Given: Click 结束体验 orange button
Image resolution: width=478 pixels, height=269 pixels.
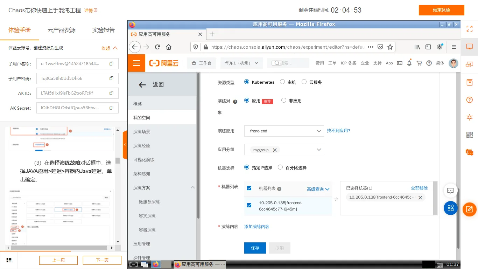Looking at the screenshot, I should (442, 10).
